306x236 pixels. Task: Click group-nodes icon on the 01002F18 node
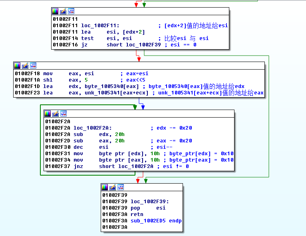[33, 66]
